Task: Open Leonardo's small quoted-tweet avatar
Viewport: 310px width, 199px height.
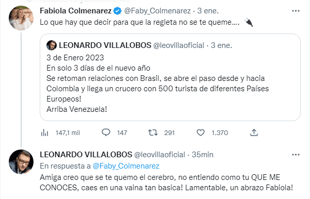Action: (52, 45)
